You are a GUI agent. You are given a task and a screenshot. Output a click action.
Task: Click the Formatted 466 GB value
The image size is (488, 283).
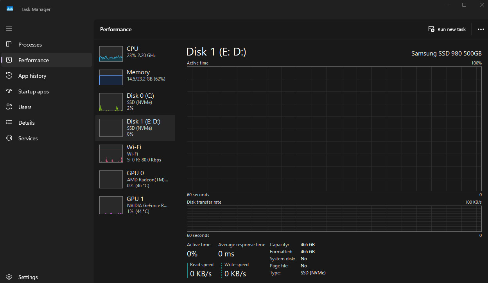point(308,252)
